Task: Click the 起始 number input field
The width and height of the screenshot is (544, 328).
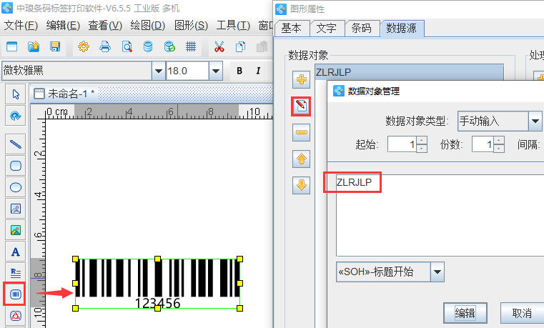Action: tap(402, 144)
